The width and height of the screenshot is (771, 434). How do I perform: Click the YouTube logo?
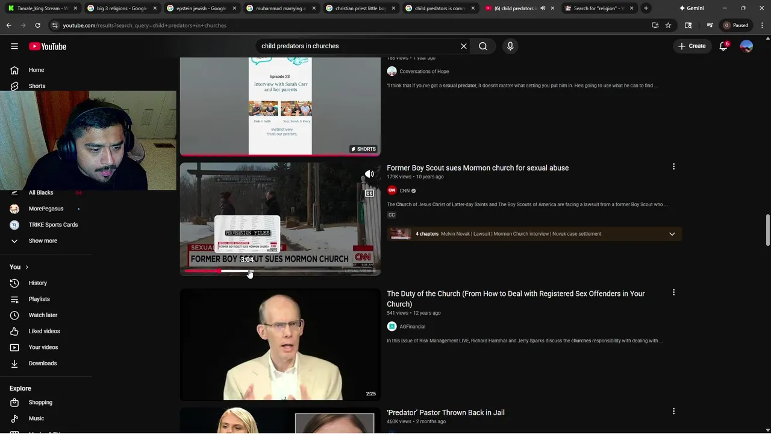click(x=48, y=46)
